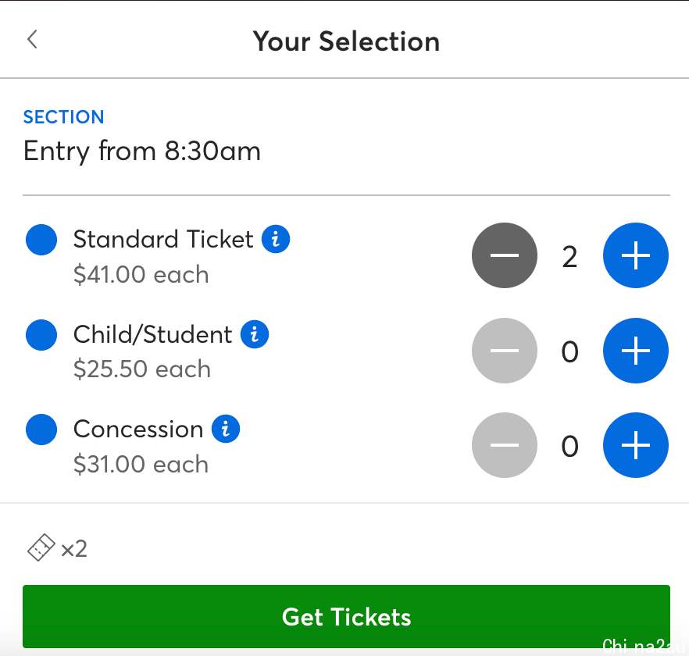
Task: Open info icon next to Concession
Action: point(226,429)
